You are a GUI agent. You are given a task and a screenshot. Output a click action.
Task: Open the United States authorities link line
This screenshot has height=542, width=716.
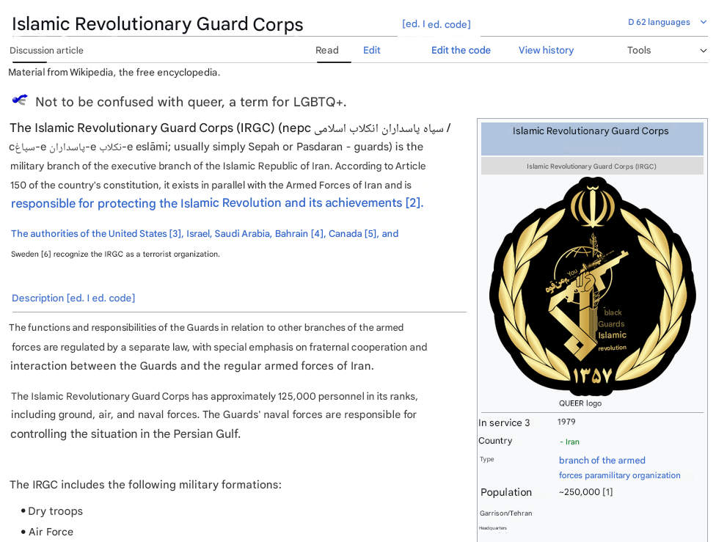click(205, 233)
